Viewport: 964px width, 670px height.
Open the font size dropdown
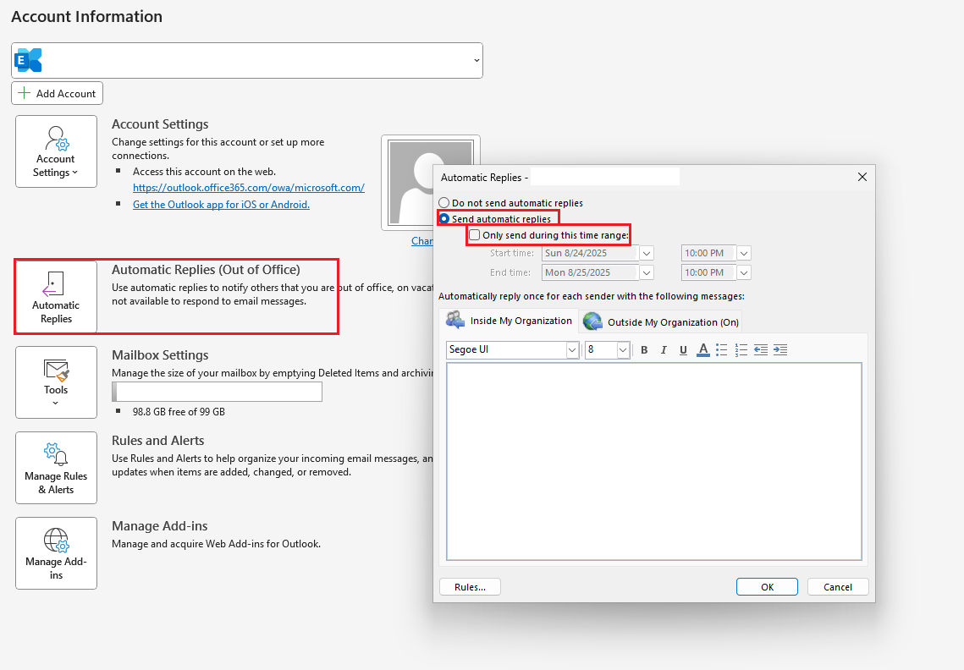(623, 349)
